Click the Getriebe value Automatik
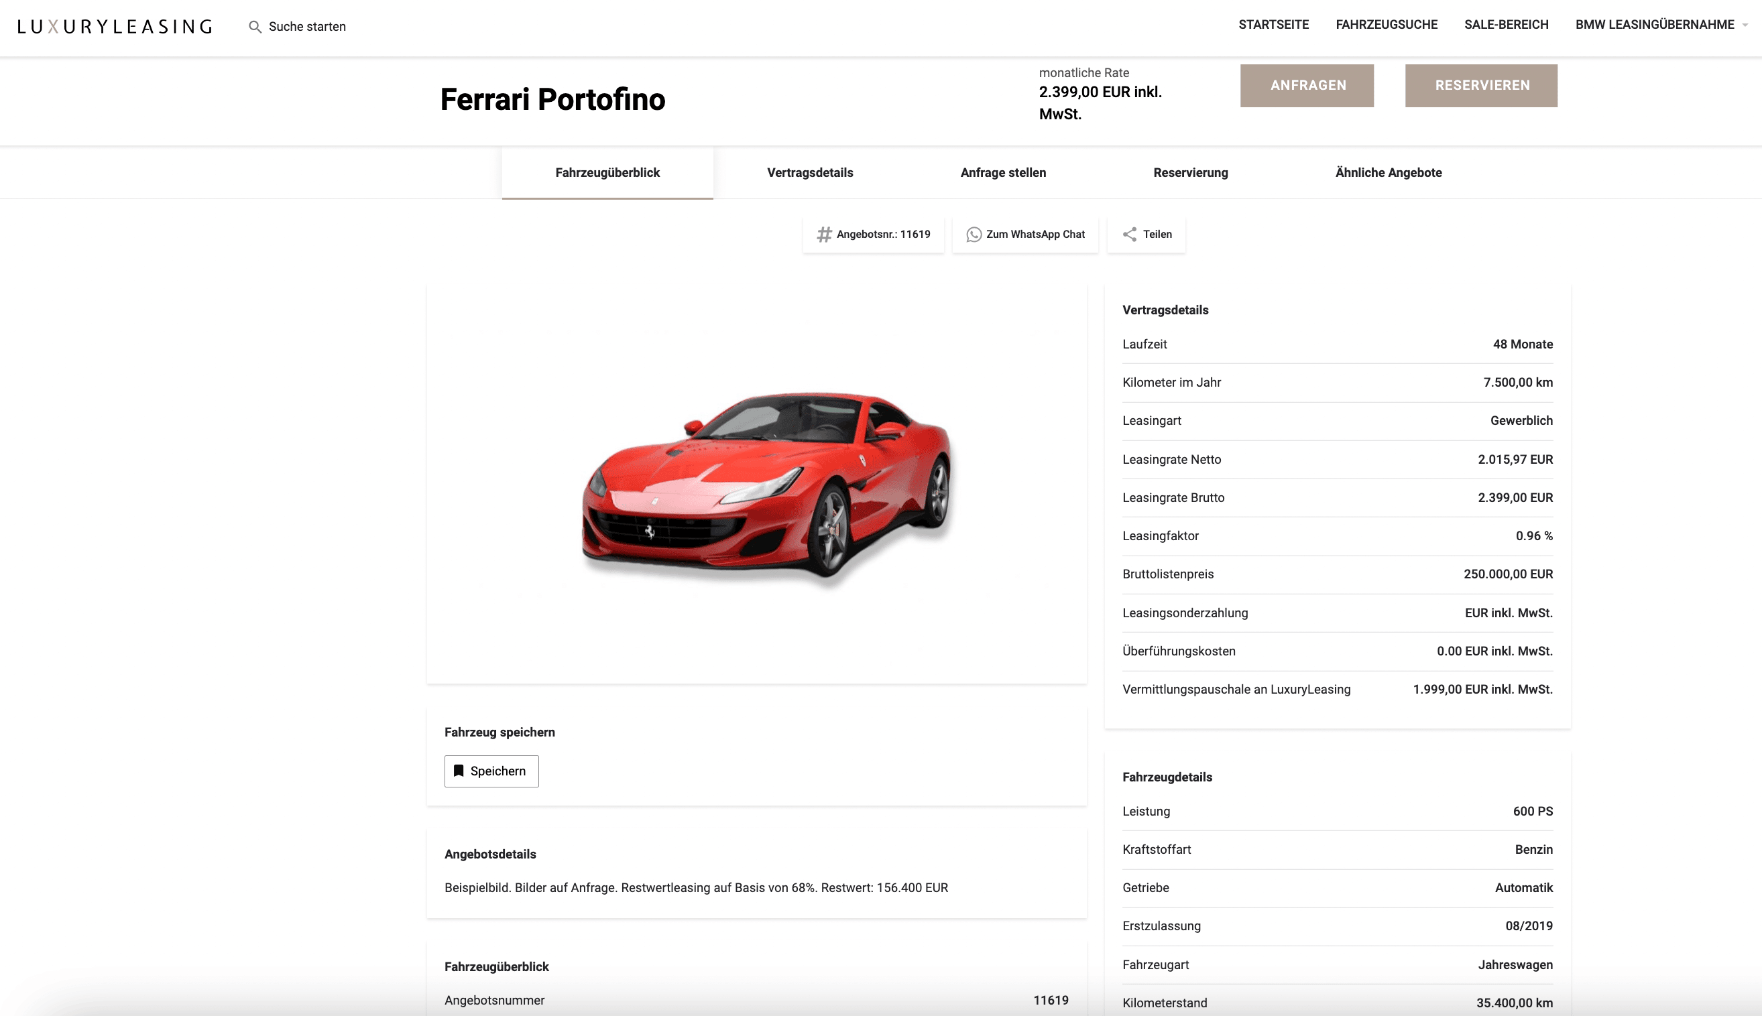This screenshot has width=1762, height=1016. pos(1523,888)
